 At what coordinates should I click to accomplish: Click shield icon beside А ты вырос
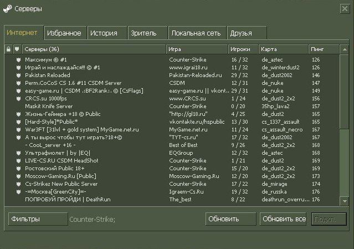tap(18, 138)
